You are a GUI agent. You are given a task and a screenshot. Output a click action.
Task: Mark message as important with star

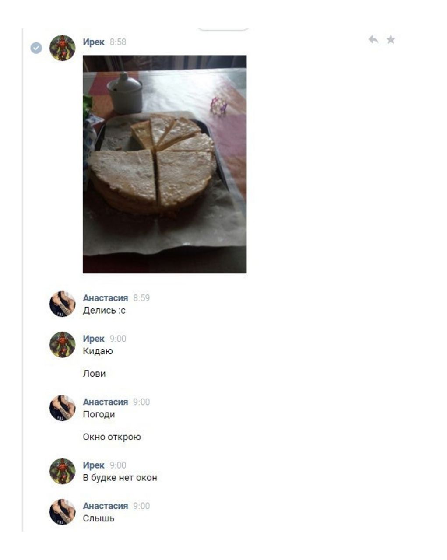[391, 40]
